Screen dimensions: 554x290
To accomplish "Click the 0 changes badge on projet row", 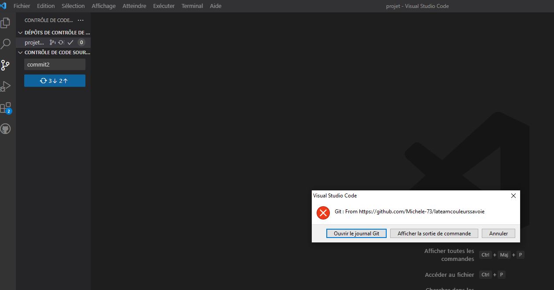I will click(81, 42).
